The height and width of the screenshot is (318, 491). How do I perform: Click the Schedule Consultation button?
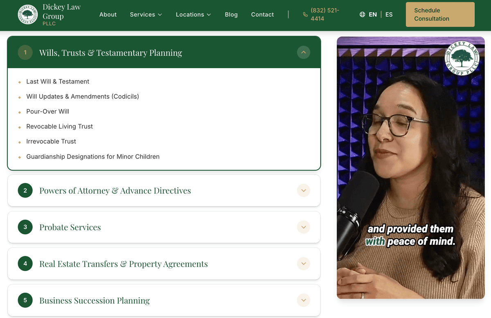(x=440, y=14)
